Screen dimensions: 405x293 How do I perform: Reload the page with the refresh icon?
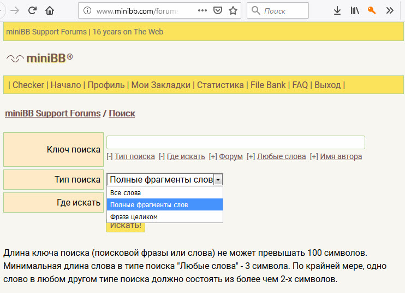click(x=32, y=10)
